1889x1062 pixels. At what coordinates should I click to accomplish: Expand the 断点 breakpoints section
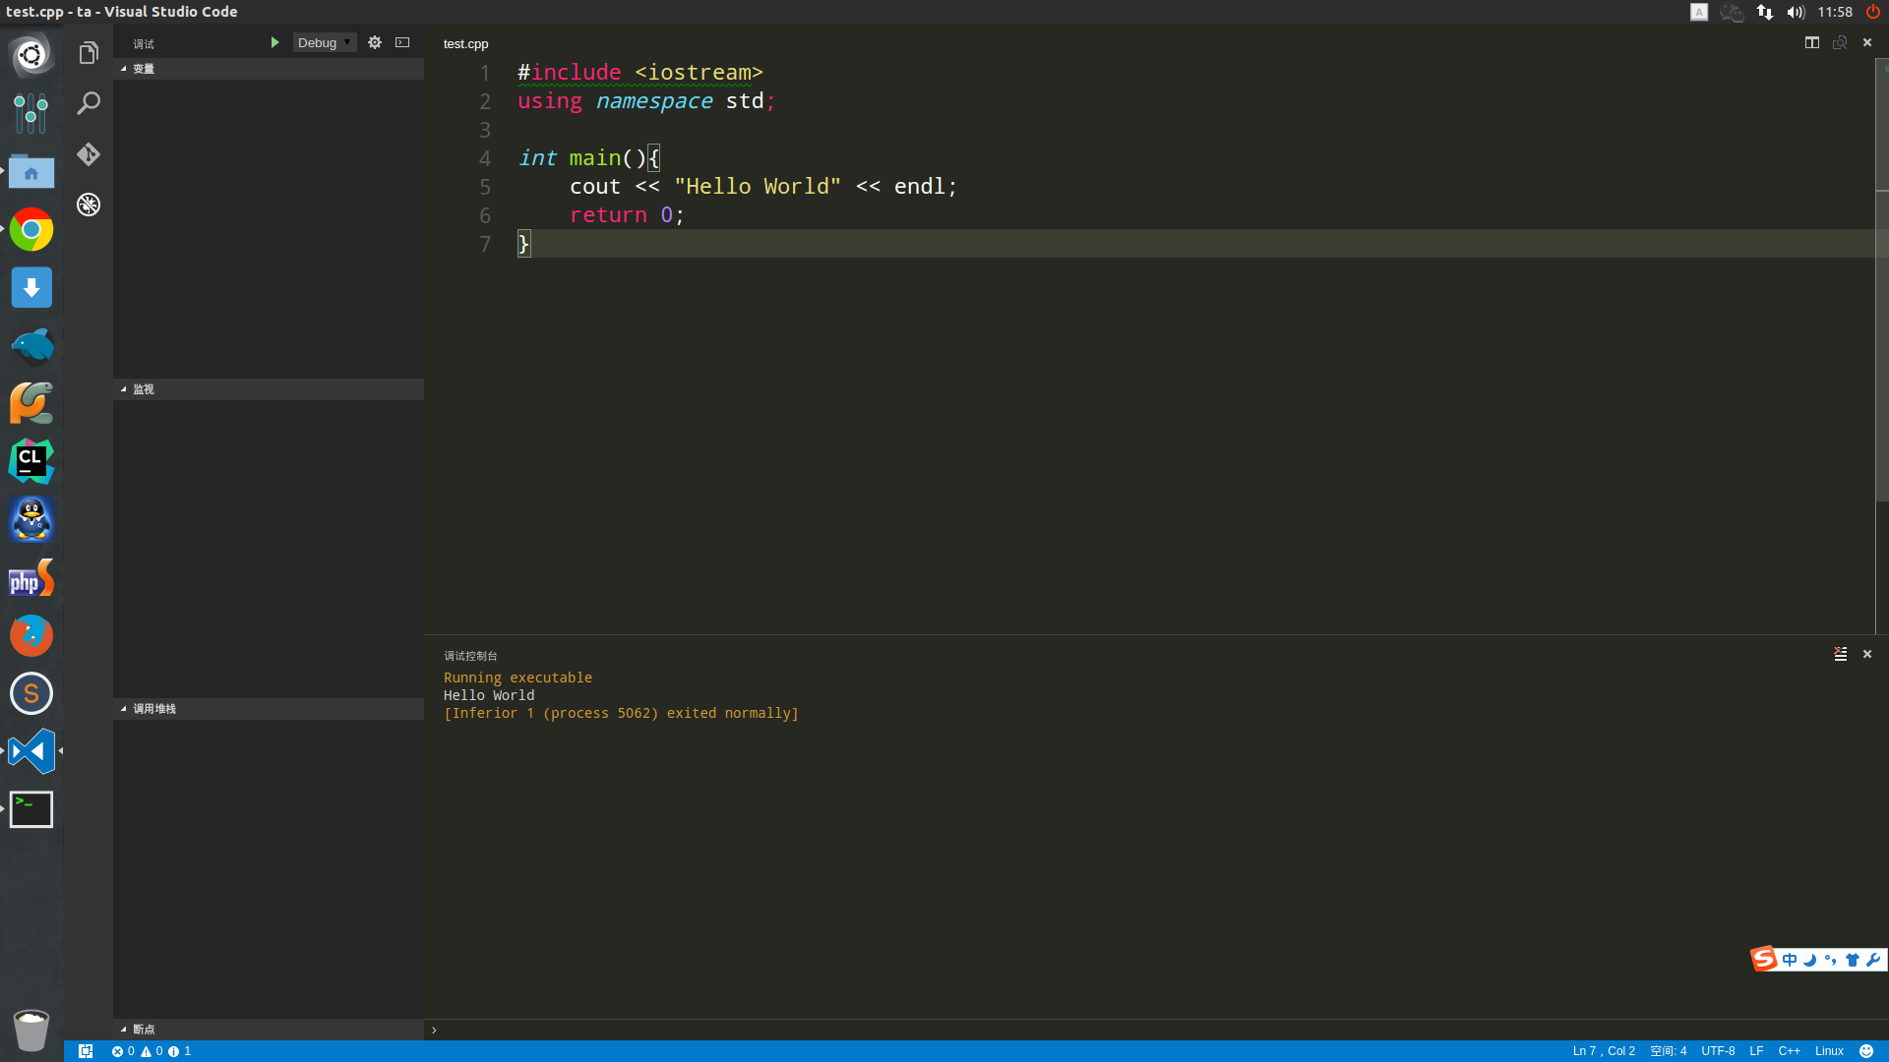click(144, 1030)
